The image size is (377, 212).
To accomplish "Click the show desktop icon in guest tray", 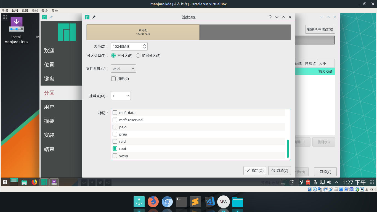I will tap(283, 182).
